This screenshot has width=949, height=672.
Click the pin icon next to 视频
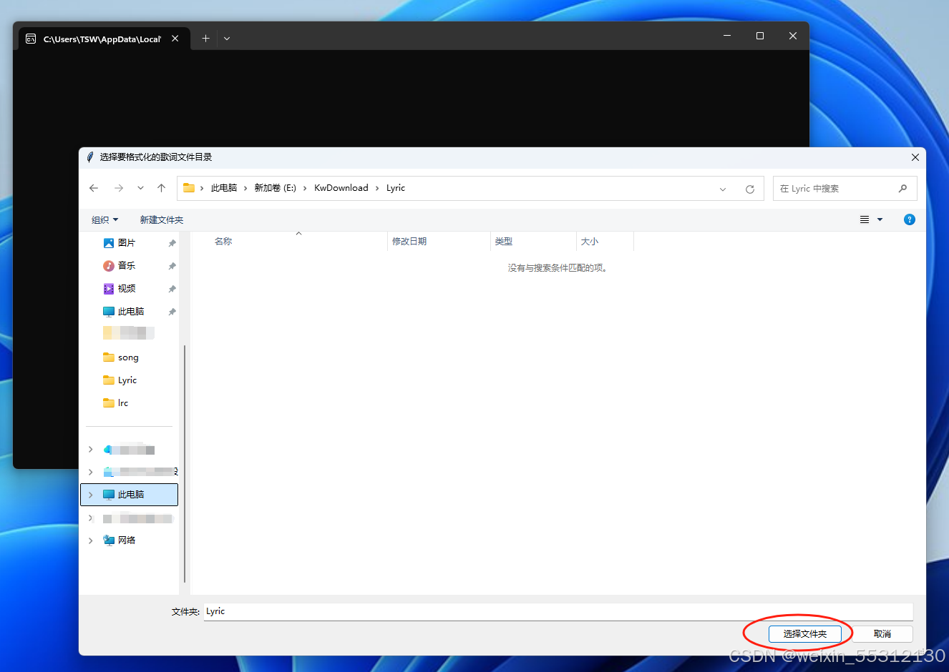pos(172,289)
